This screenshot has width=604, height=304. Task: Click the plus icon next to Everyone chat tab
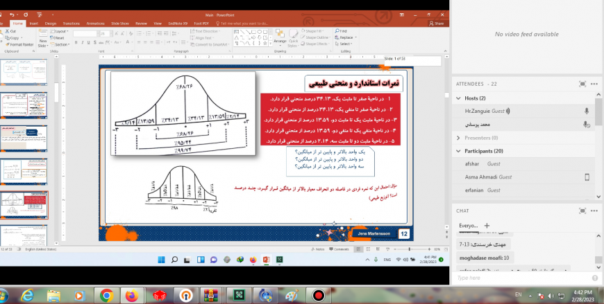487,226
